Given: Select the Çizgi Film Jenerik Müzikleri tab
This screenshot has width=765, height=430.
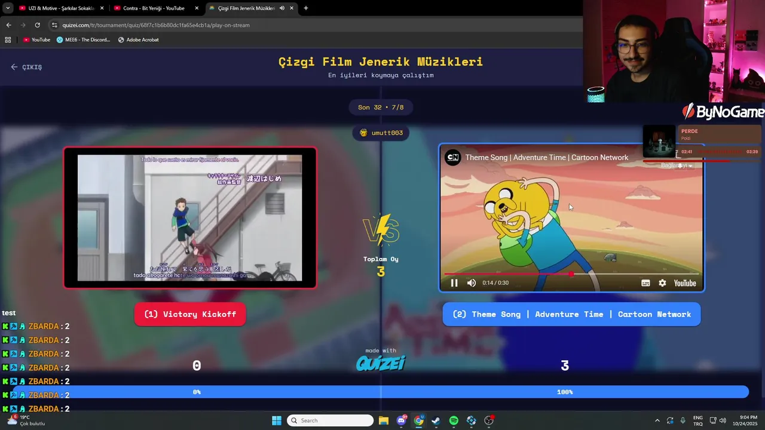Looking at the screenshot, I should (251, 8).
